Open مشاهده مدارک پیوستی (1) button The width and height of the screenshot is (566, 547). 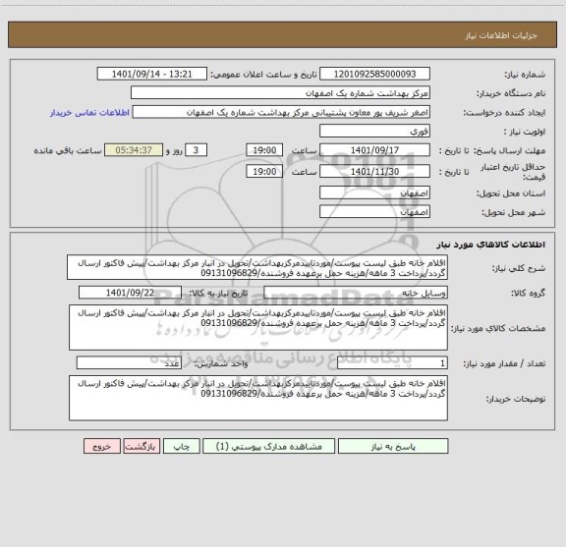pos(269,446)
